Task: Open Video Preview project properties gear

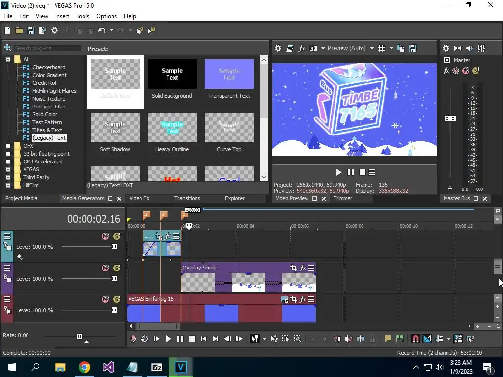Action: point(278,48)
